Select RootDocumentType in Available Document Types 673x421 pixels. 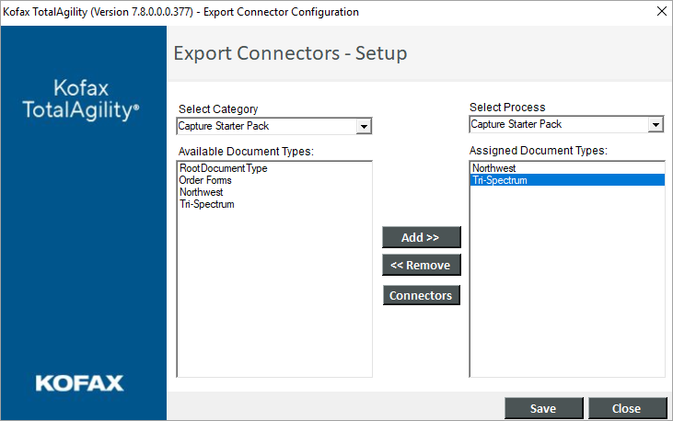coord(223,169)
